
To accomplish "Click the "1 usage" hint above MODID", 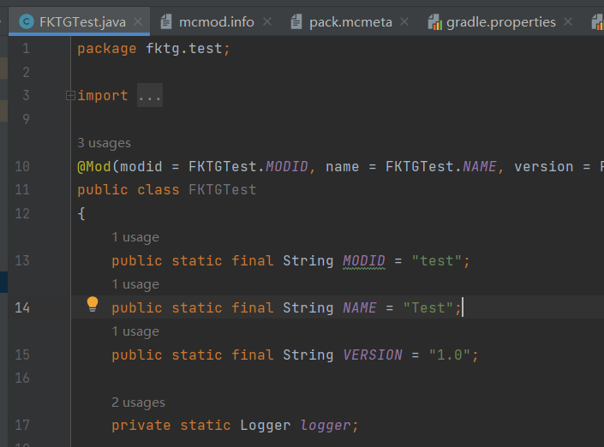I will point(135,237).
